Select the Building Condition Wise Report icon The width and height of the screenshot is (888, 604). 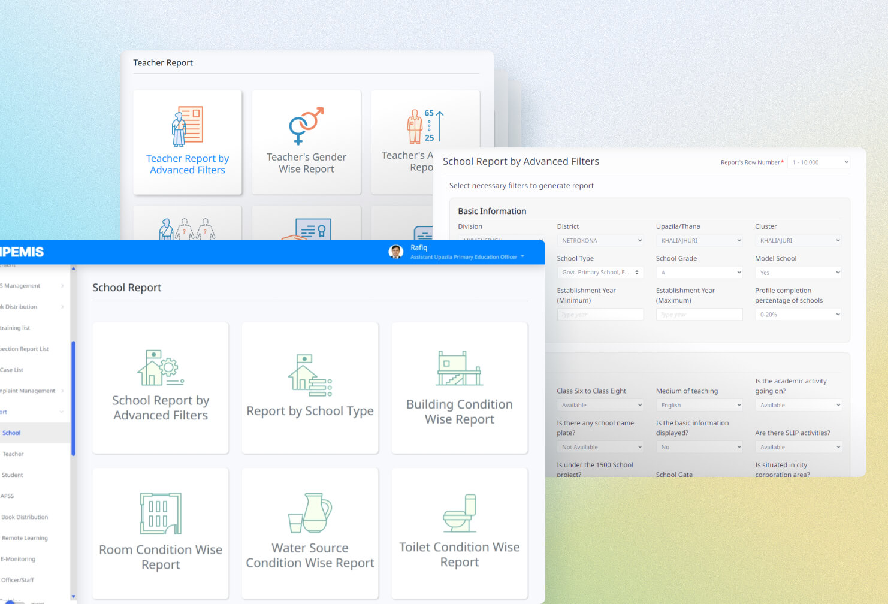459,369
